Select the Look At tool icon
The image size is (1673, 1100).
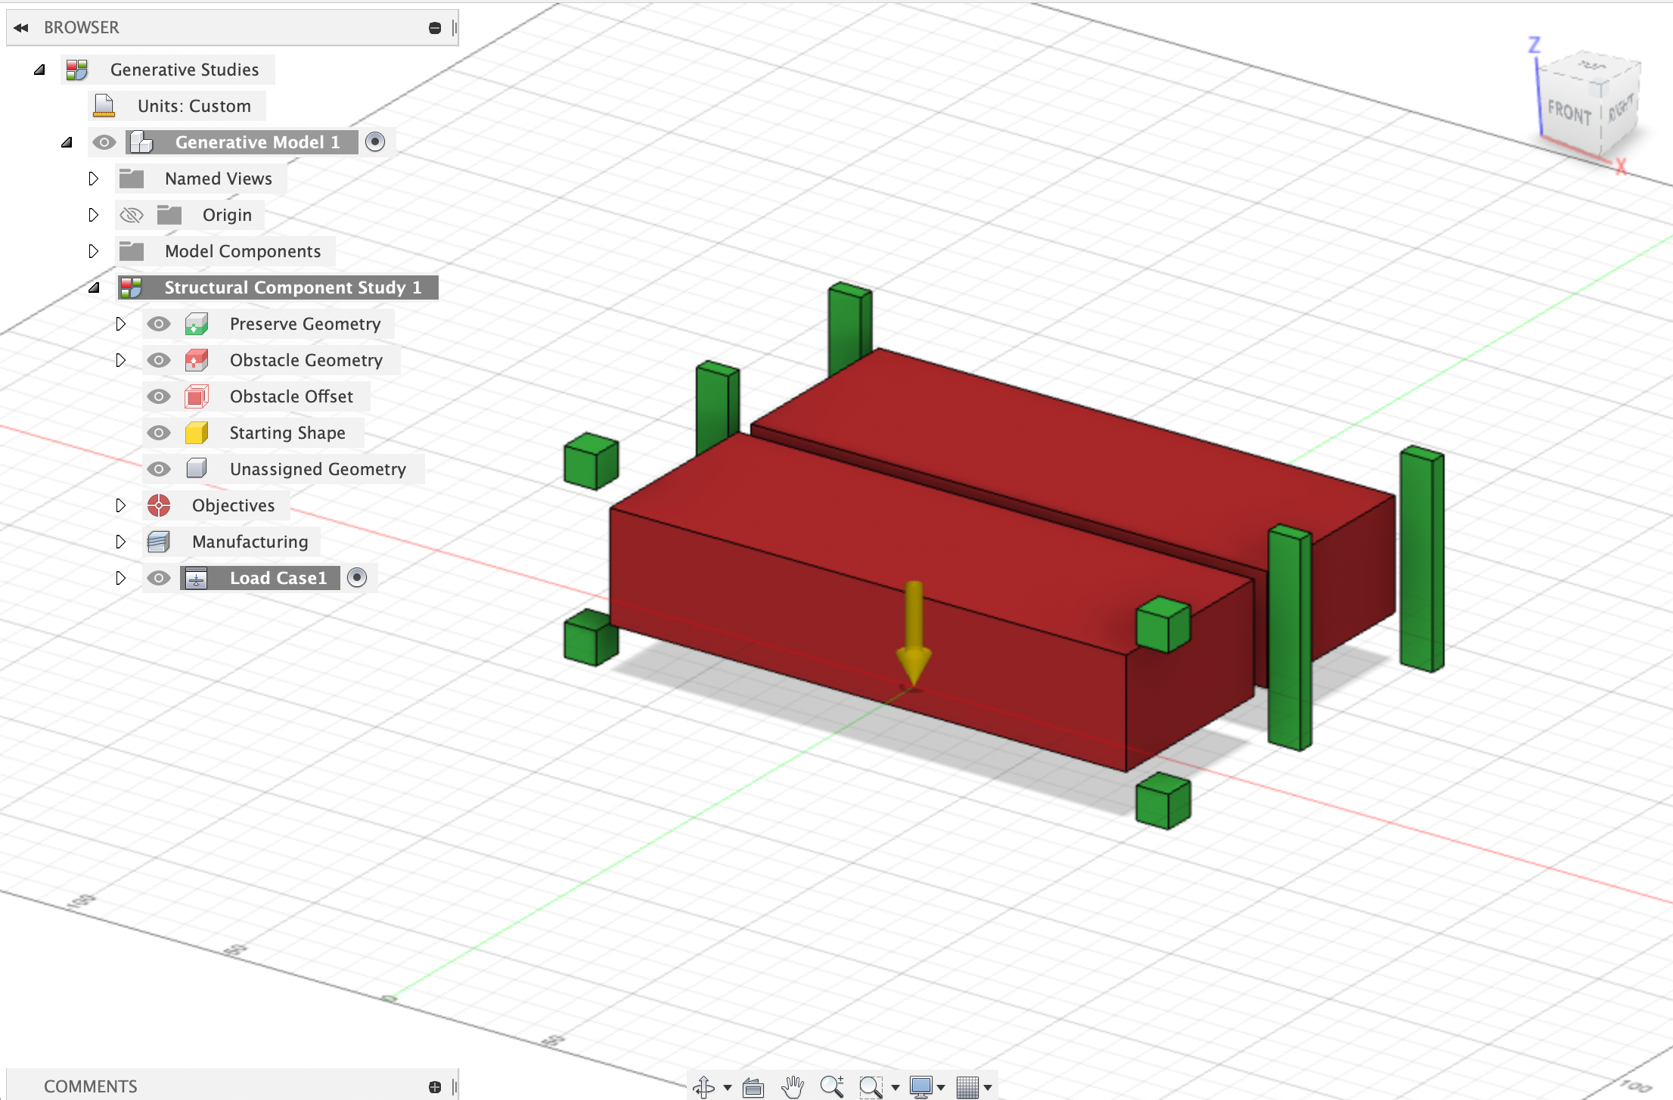pyautogui.click(x=753, y=1087)
